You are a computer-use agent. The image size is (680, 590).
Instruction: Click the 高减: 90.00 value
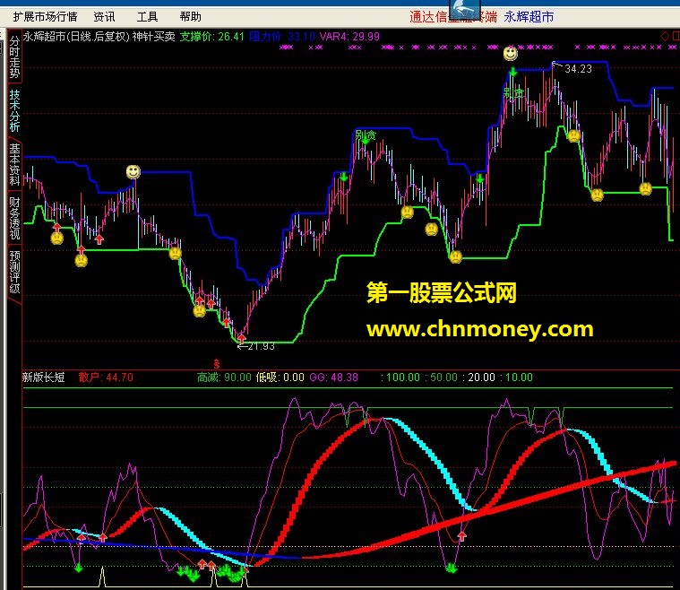[x=224, y=377]
